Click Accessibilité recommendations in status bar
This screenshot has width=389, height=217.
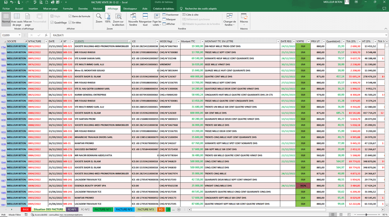(57, 215)
